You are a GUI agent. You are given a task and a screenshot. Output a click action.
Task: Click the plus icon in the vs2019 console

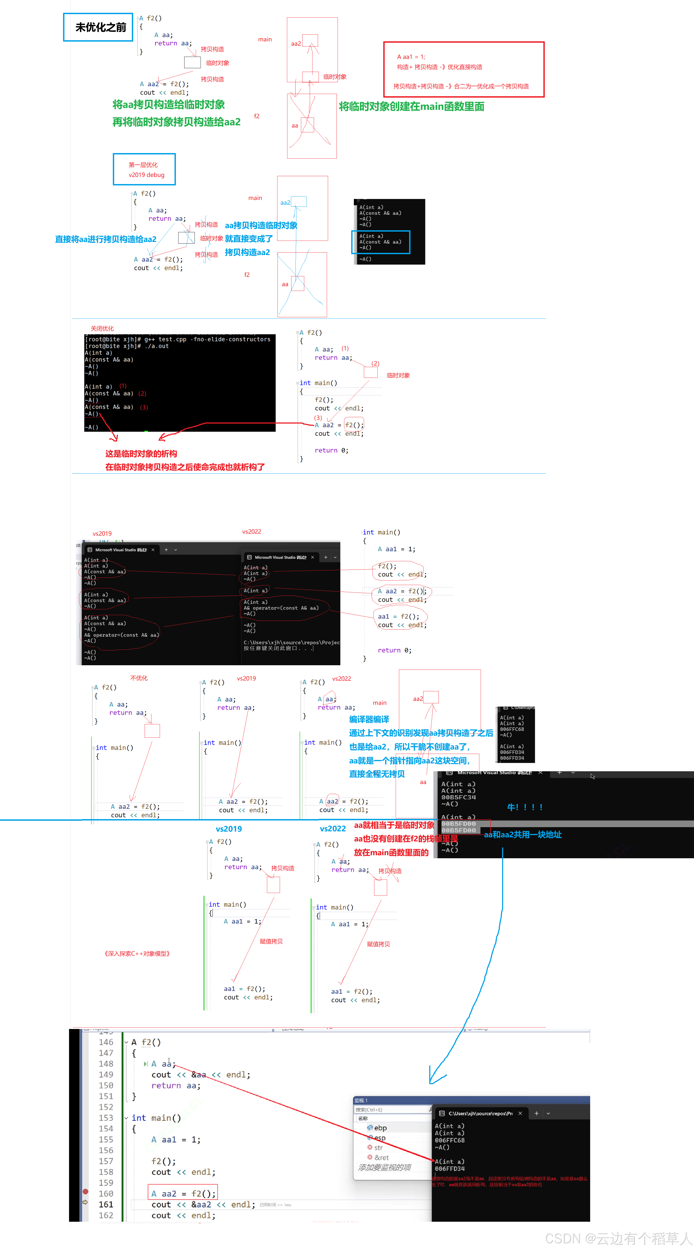click(x=166, y=550)
